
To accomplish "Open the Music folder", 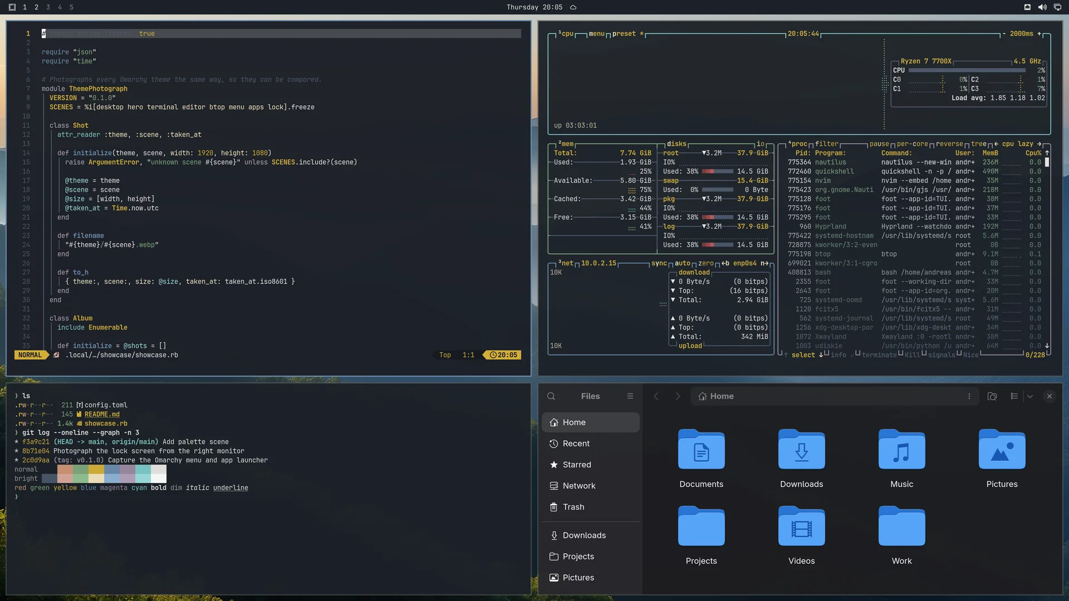I will (902, 459).
